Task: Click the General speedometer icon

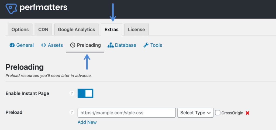Action: point(12,45)
